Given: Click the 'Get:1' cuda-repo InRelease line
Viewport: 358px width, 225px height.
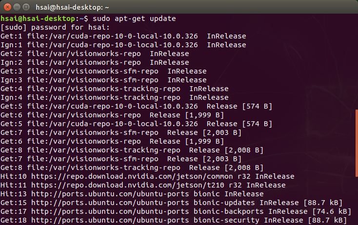Looking at the screenshot, I should coord(123,36).
